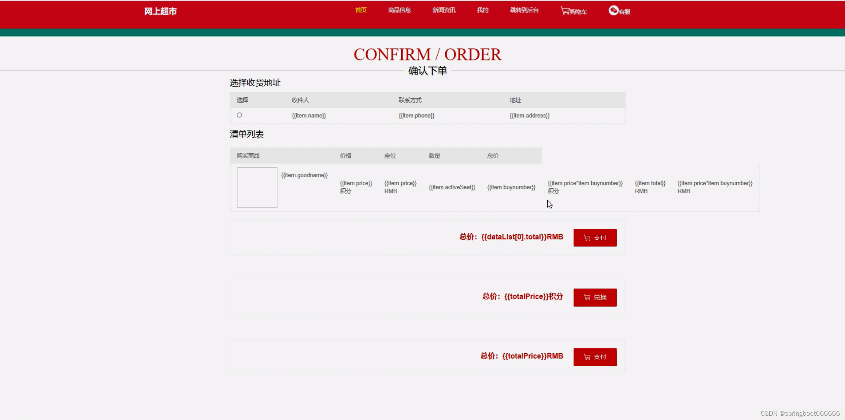Click cart icon on first 支付 button

[587, 238]
